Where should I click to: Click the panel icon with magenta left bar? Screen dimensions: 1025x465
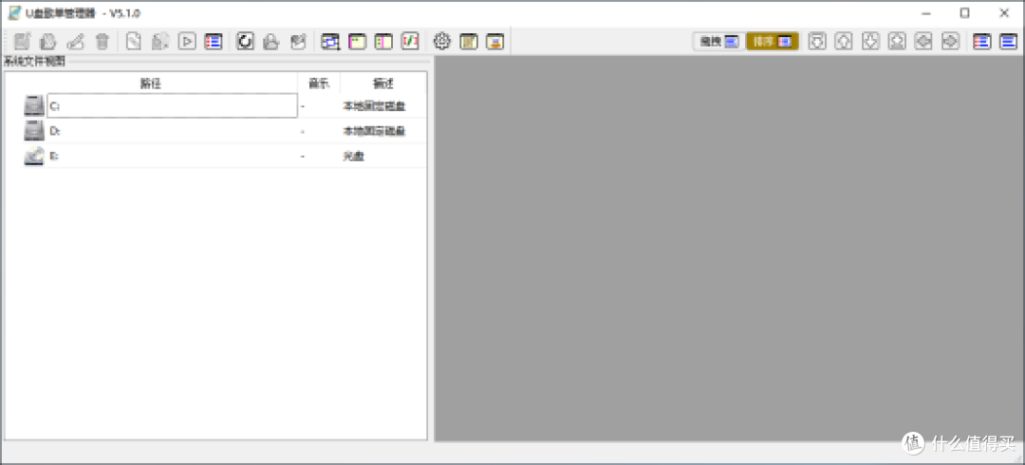(x=357, y=42)
